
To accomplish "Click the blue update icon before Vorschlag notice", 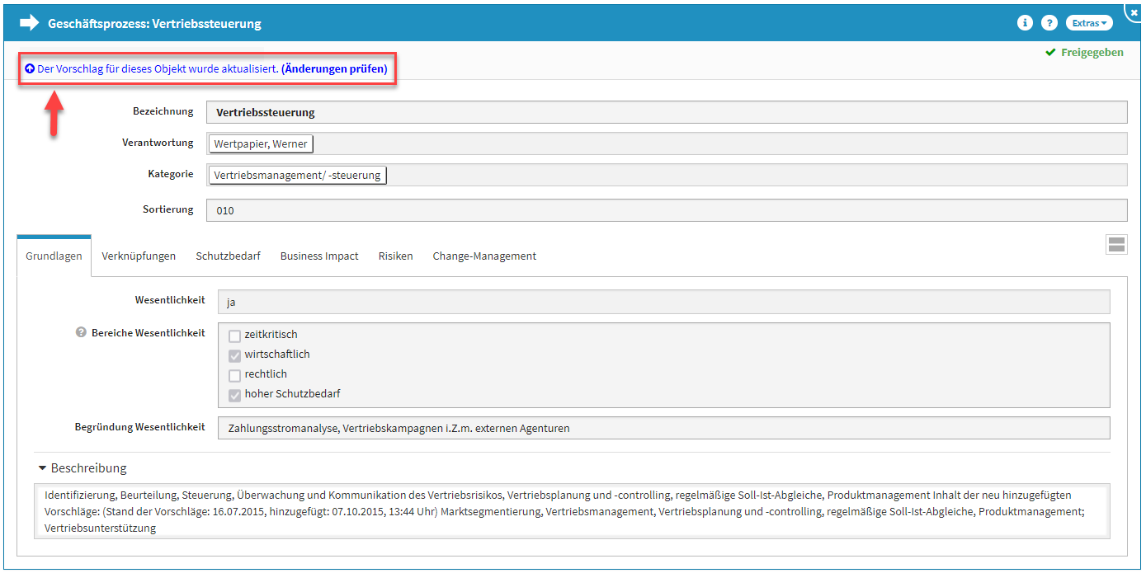I will [30, 69].
